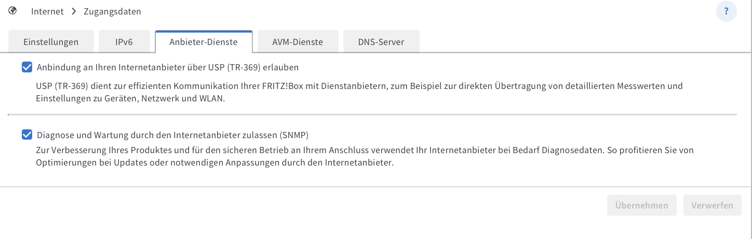Viewport: 752px width, 239px height.
Task: Select the Anbieter-Dienste tab
Action: [204, 42]
